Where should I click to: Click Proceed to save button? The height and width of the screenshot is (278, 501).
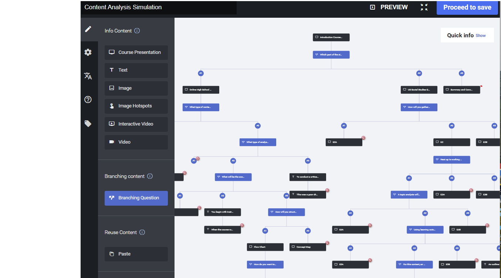point(467,7)
